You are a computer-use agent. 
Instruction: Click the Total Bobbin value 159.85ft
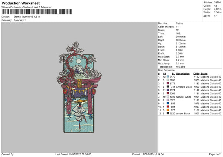(x=180, y=67)
